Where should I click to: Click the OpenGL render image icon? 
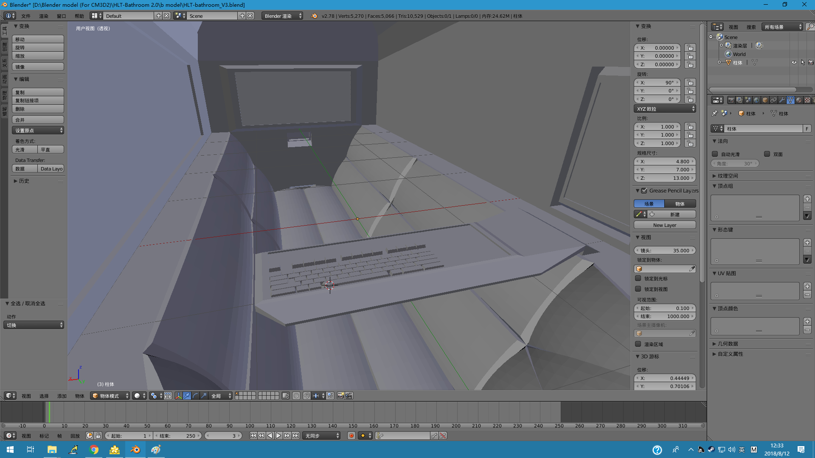340,396
